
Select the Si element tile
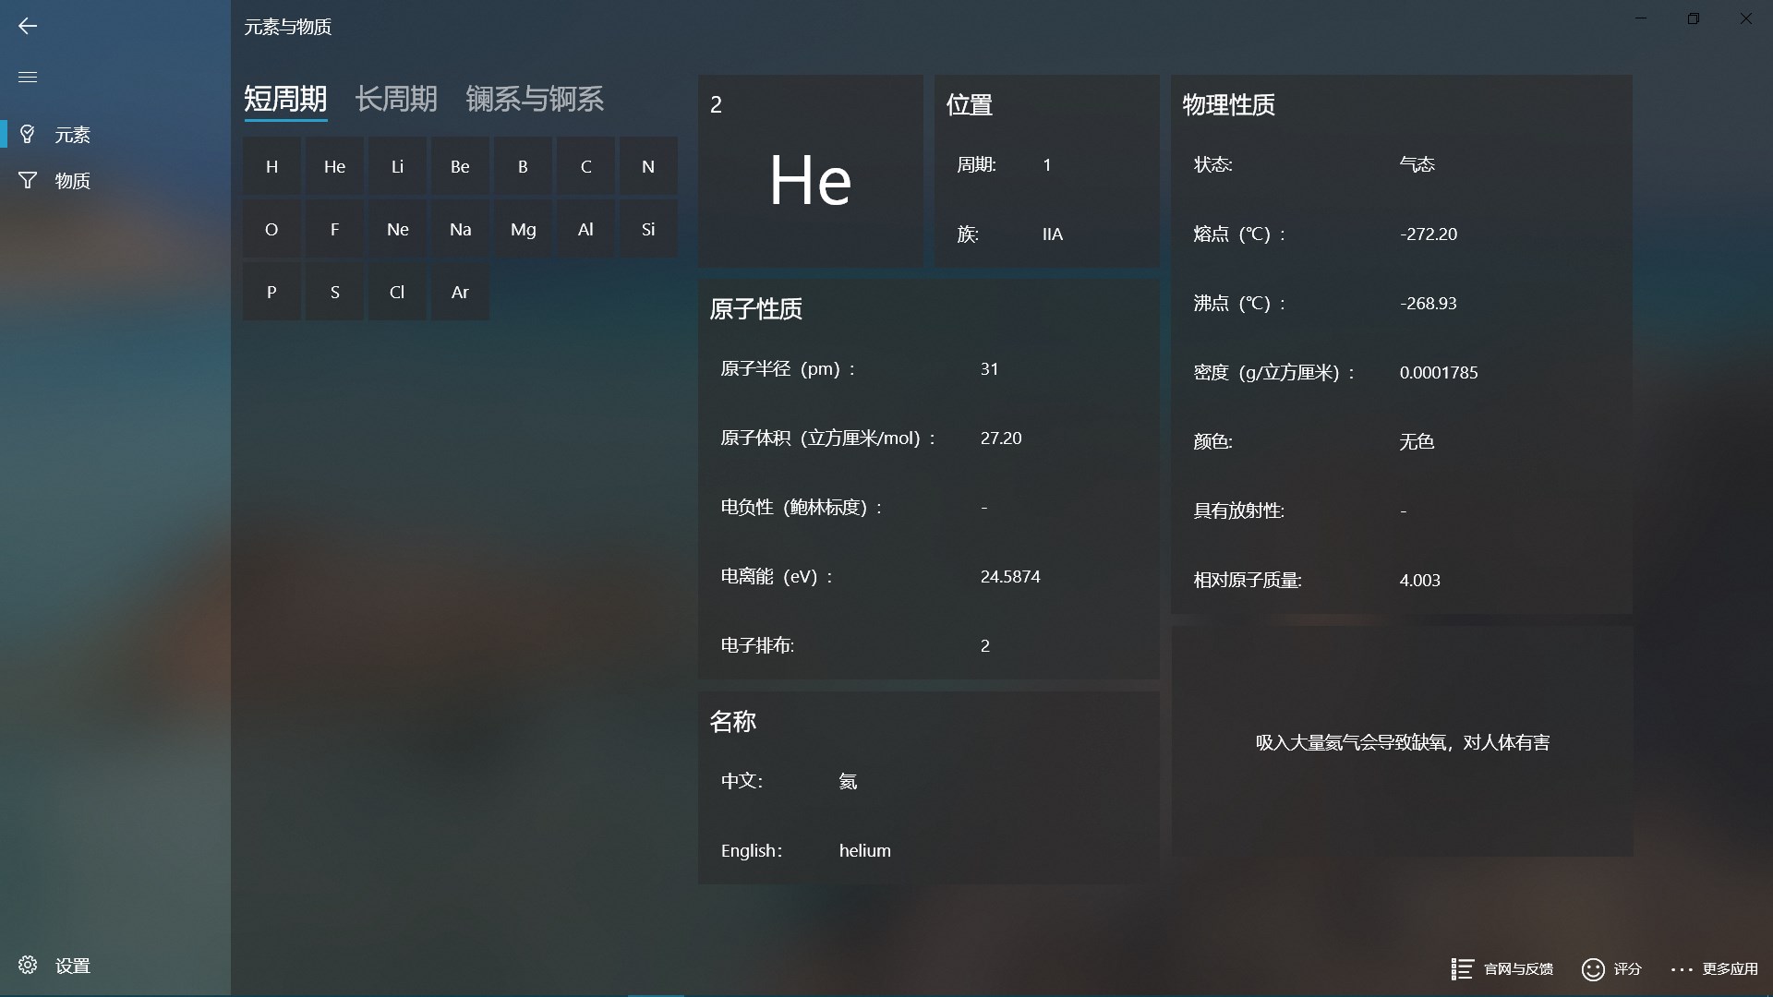[648, 230]
